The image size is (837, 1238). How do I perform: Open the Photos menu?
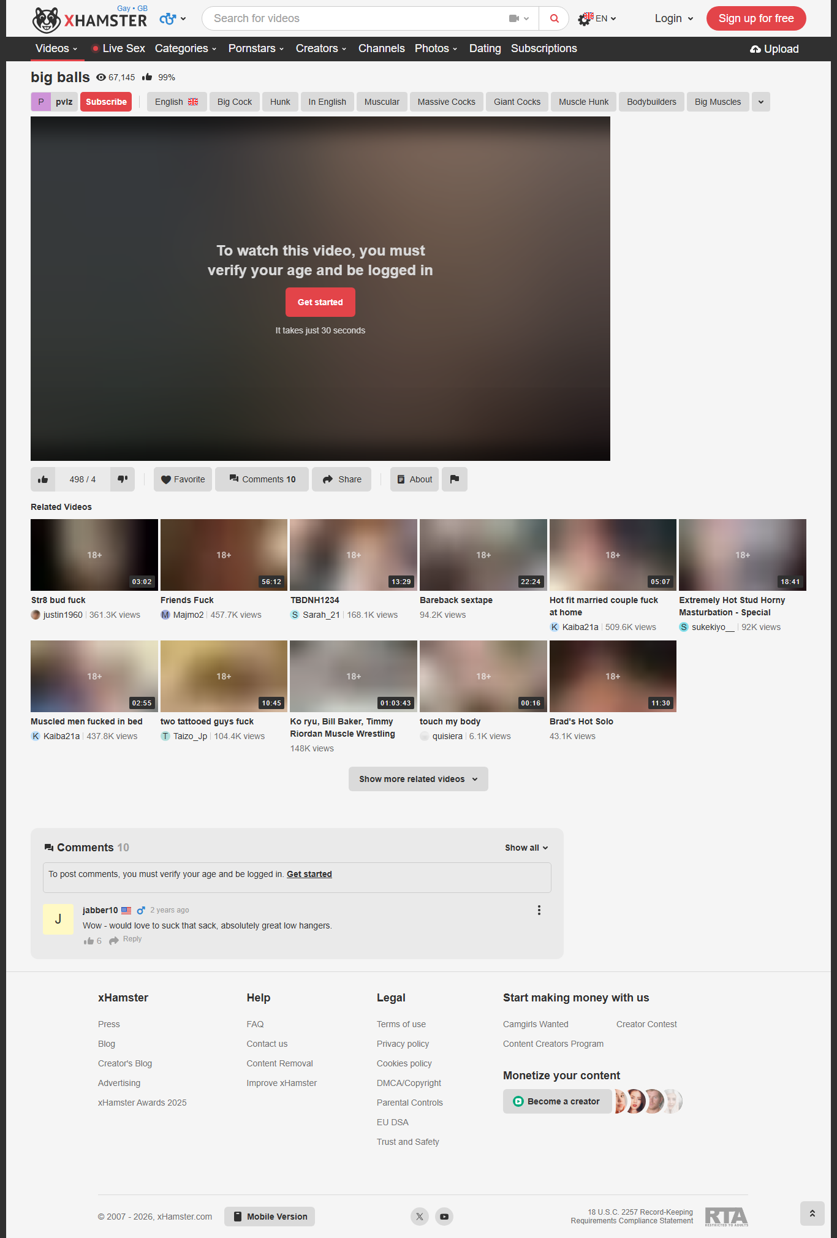pyautogui.click(x=436, y=48)
